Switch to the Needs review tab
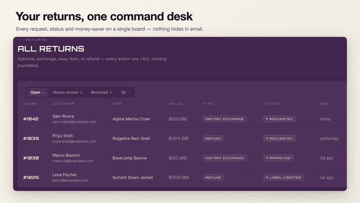Screen dimensions: 360x203 pyautogui.click(x=67, y=92)
